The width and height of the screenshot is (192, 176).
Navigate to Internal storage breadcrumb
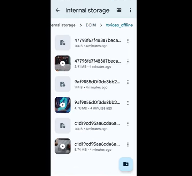click(x=63, y=25)
